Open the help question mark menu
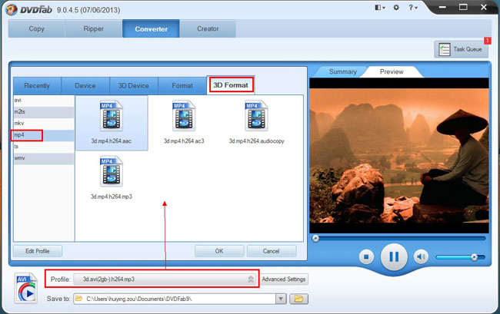Image resolution: width=500 pixels, height=314 pixels. click(x=412, y=8)
